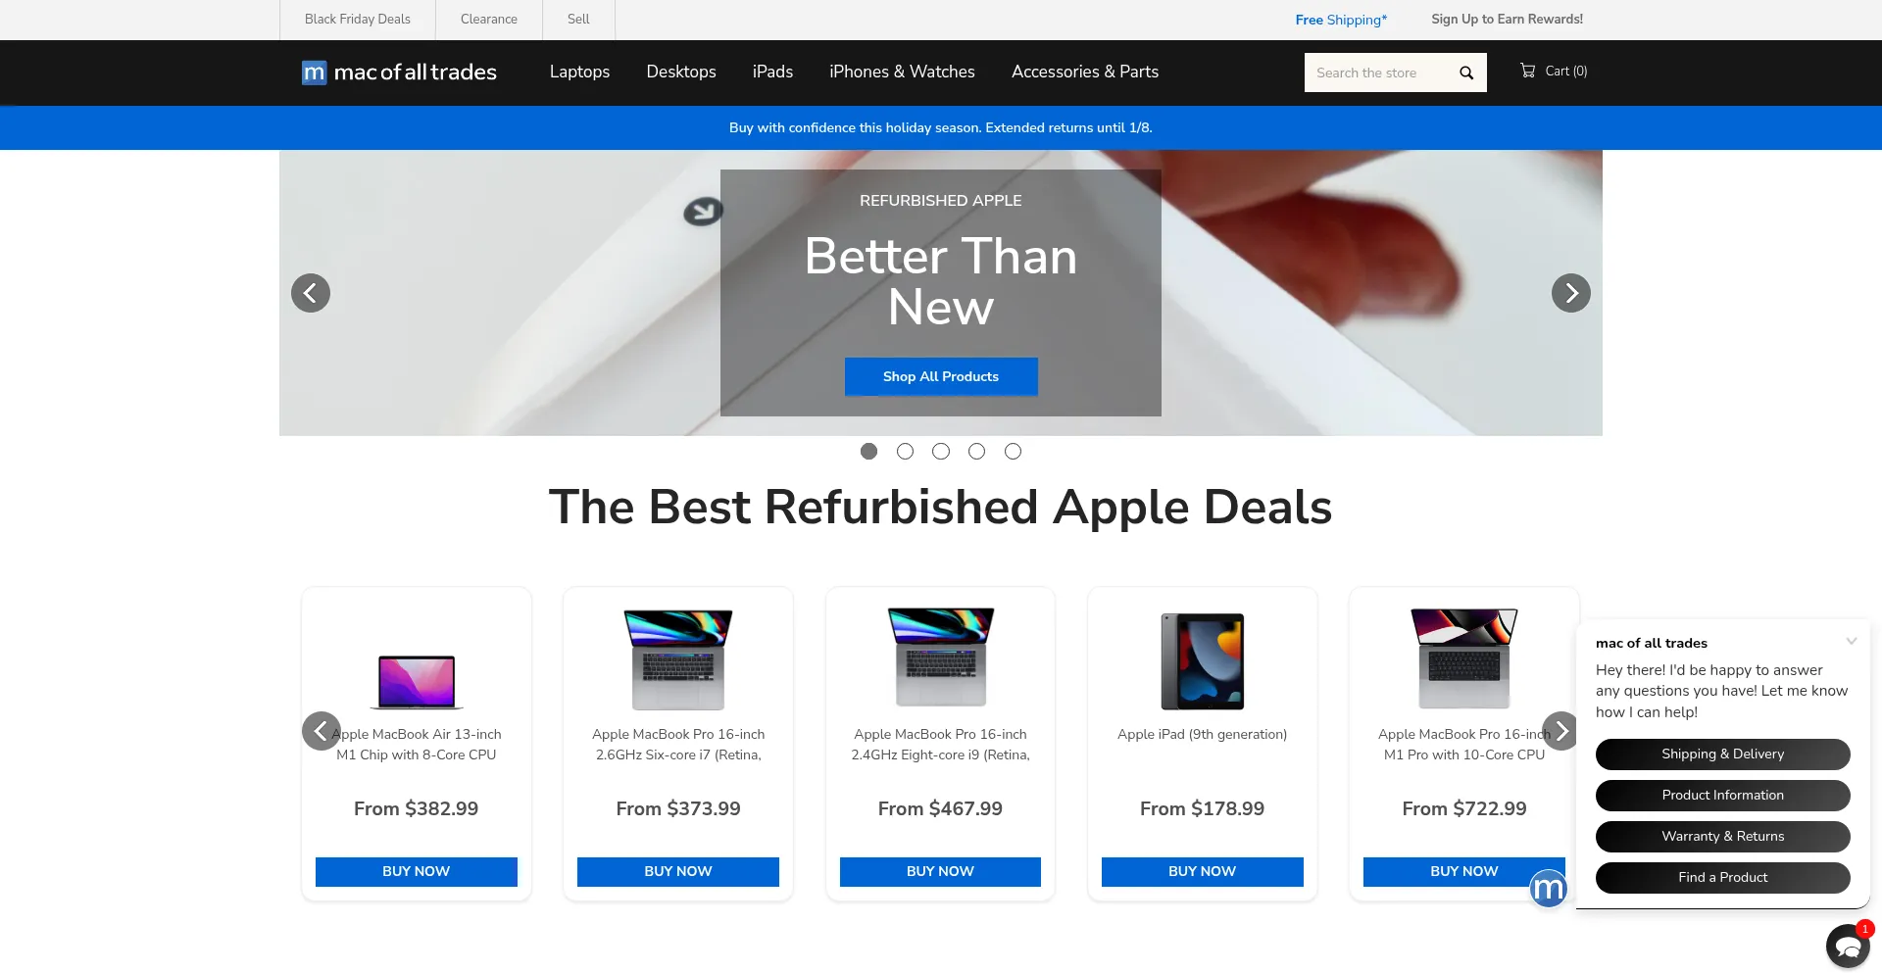
Task: Click the search magnifier icon
Action: pos(1466,73)
